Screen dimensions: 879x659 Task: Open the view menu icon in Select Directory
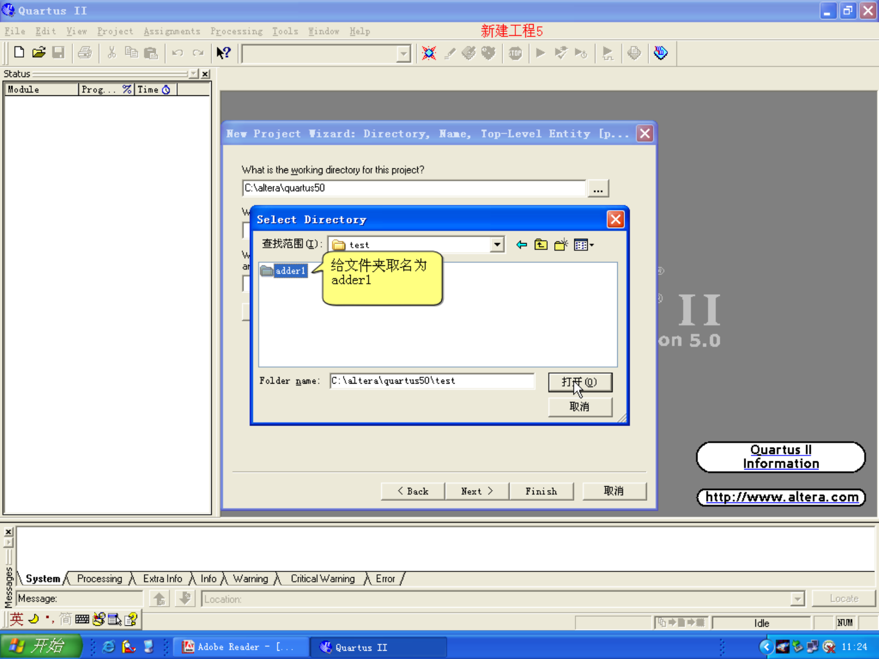tap(584, 245)
